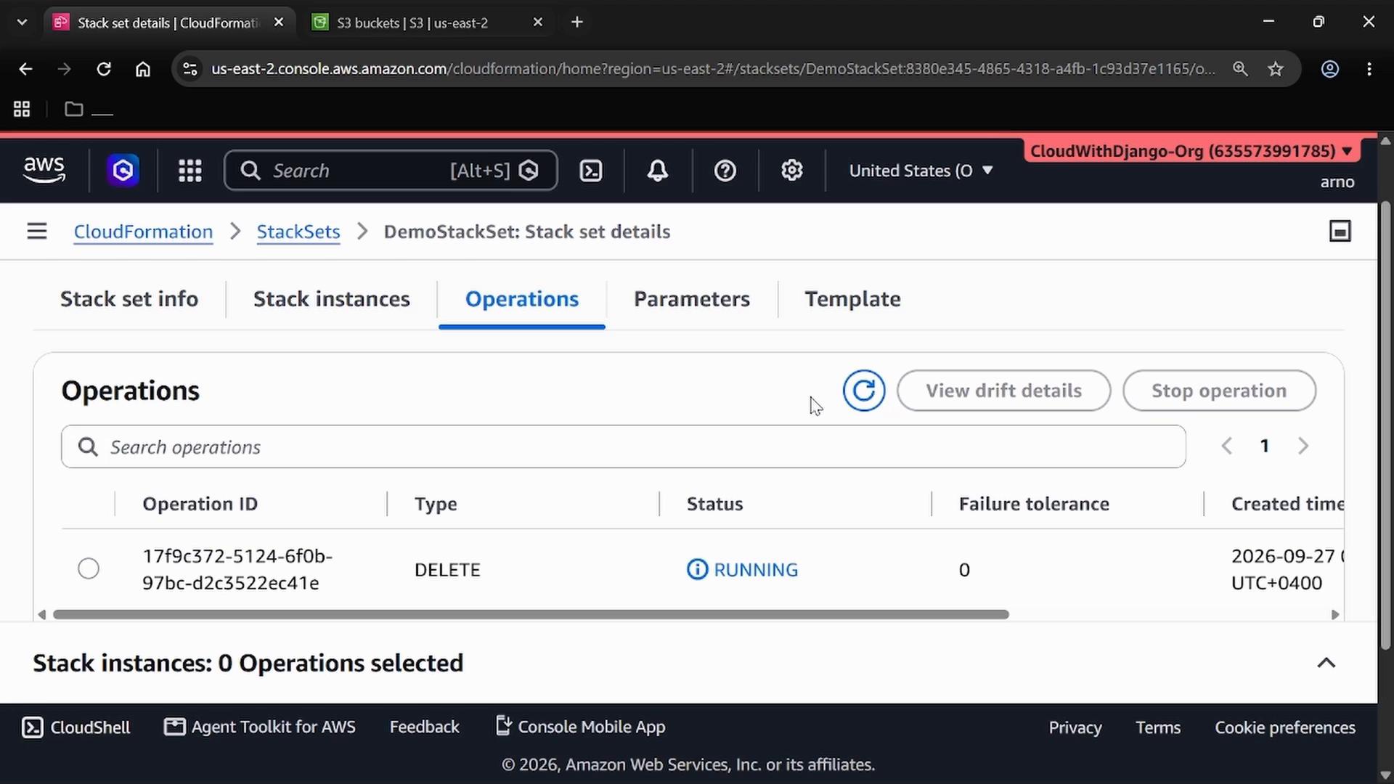
Task: Bookmark this page with the star
Action: click(1276, 69)
